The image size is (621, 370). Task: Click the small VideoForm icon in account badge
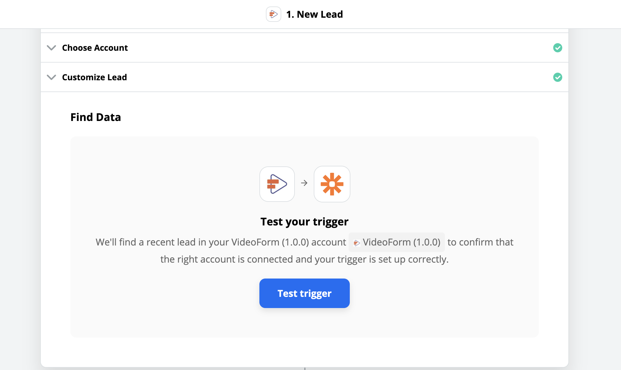(x=357, y=243)
